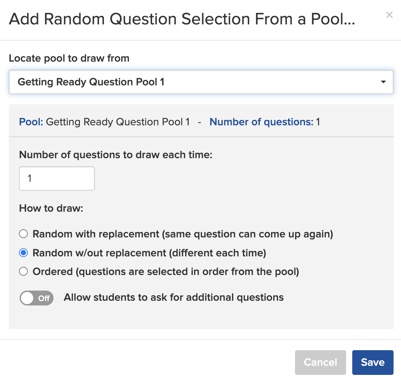Click the 'Random with replacement' label text

point(183,234)
